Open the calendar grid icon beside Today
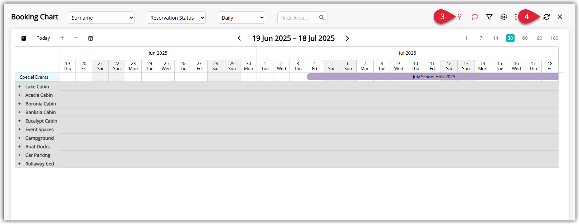 (x=24, y=38)
